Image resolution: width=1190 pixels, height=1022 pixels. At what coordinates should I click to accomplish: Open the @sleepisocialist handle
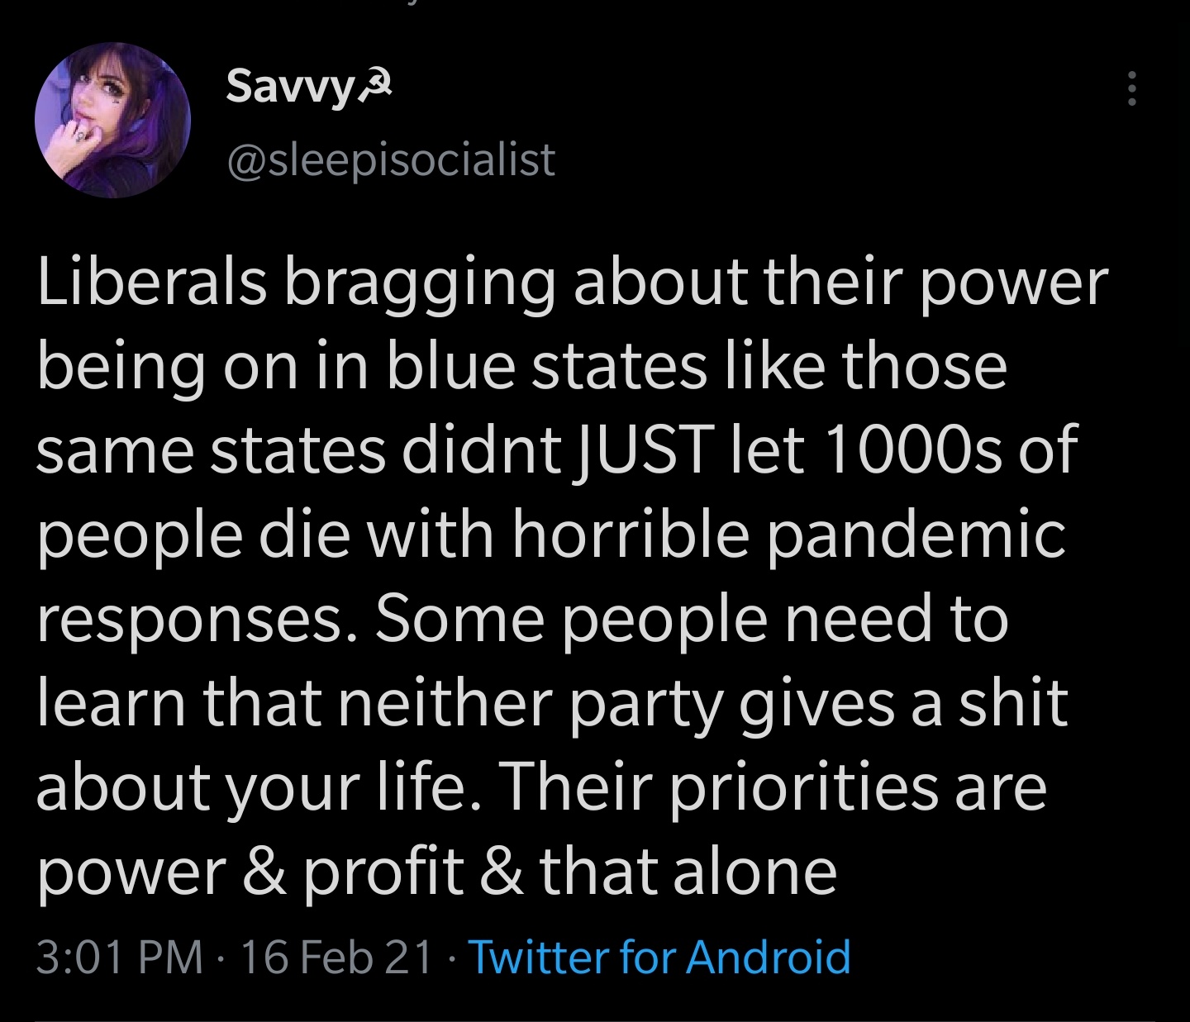390,159
